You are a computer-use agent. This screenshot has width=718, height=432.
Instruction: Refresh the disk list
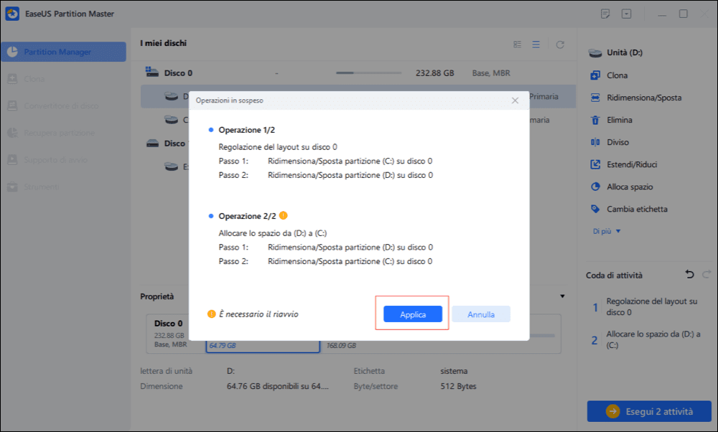pyautogui.click(x=560, y=44)
